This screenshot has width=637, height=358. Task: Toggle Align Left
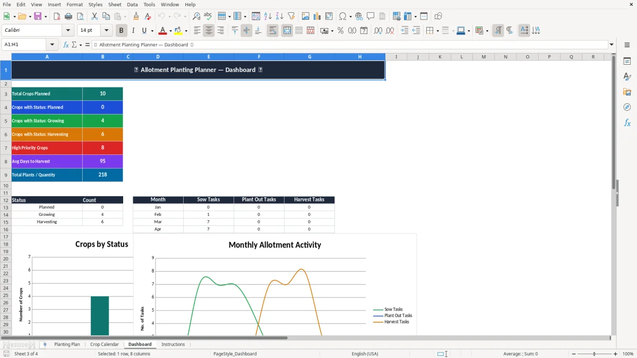pos(197,31)
